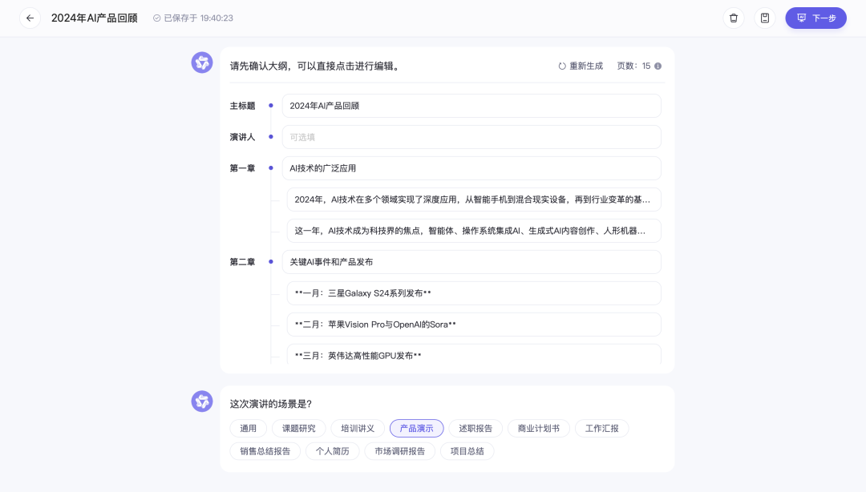This screenshot has width=866, height=492.
Task: Click the refresh icon beside 重新生成
Action: pos(561,67)
